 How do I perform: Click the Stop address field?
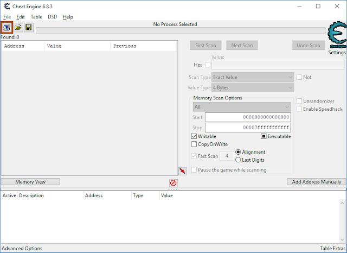248,128
